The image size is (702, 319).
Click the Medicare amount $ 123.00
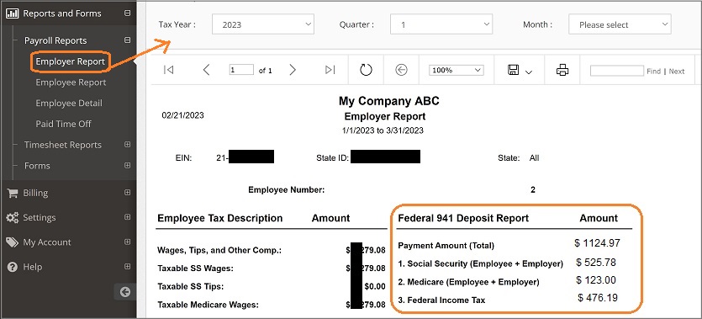click(x=596, y=280)
